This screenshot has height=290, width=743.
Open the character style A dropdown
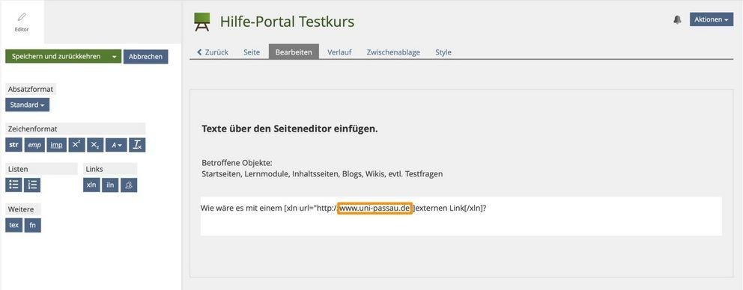(x=116, y=145)
